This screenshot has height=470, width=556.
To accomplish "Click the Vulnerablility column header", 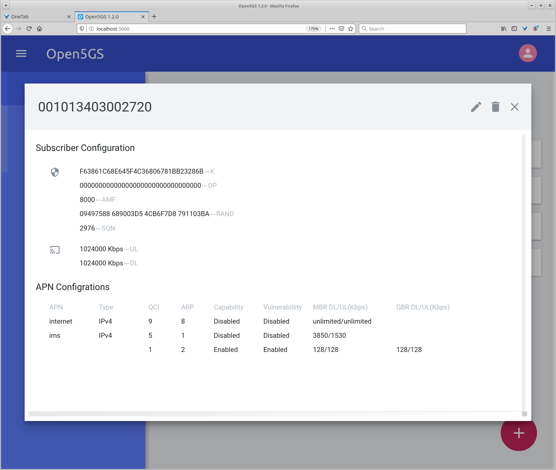I will point(282,307).
